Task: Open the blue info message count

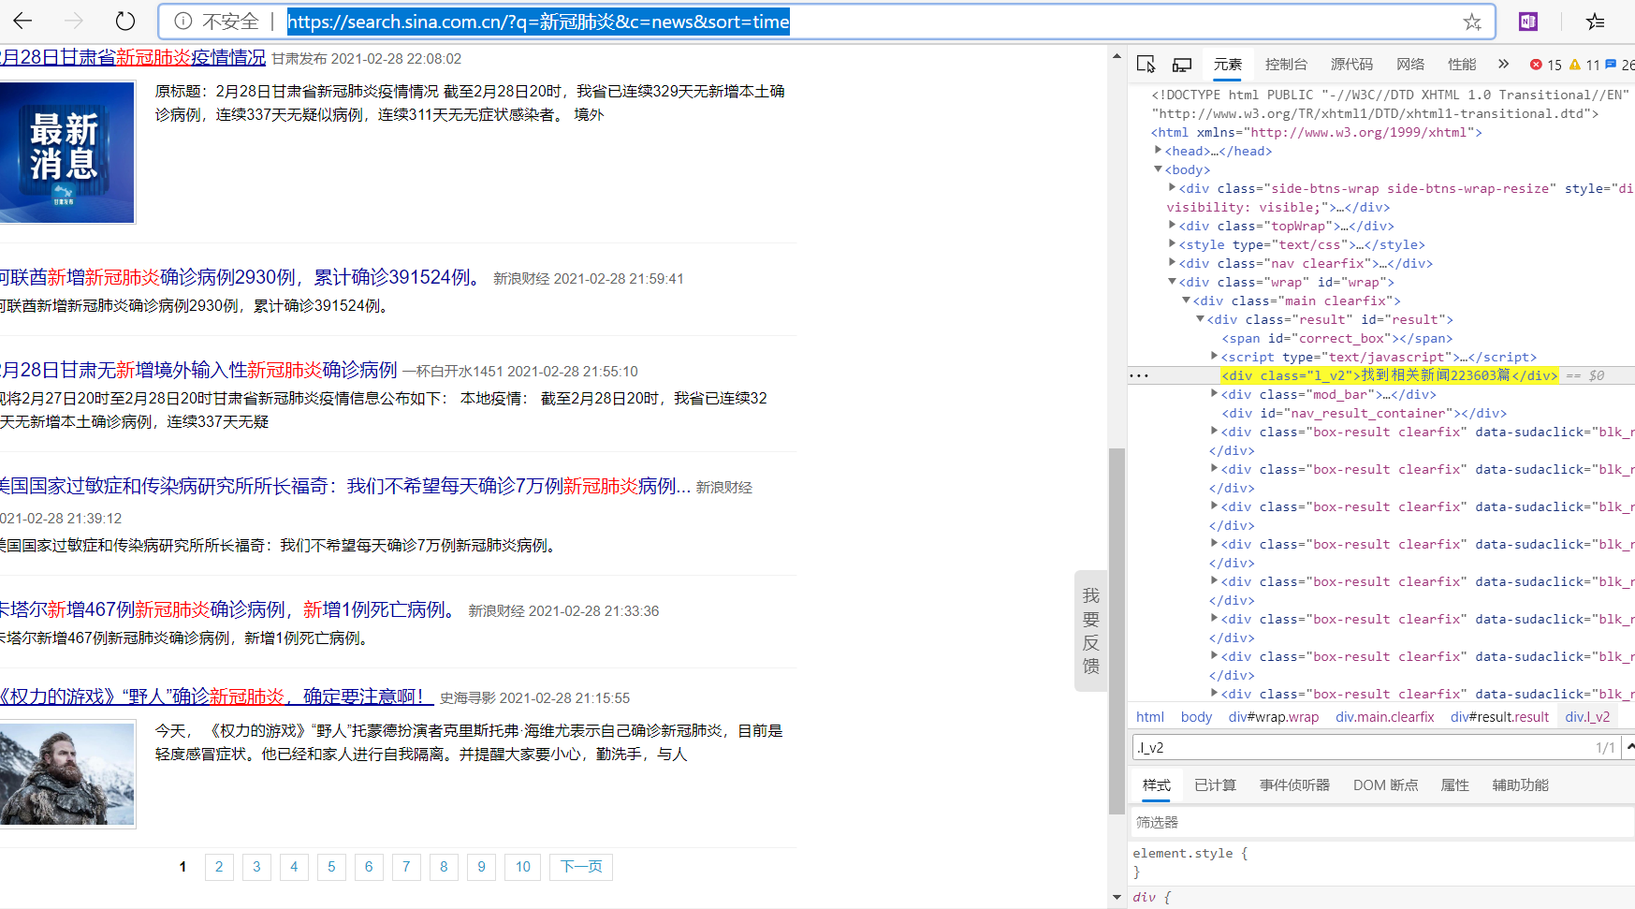Action: coord(1620,65)
